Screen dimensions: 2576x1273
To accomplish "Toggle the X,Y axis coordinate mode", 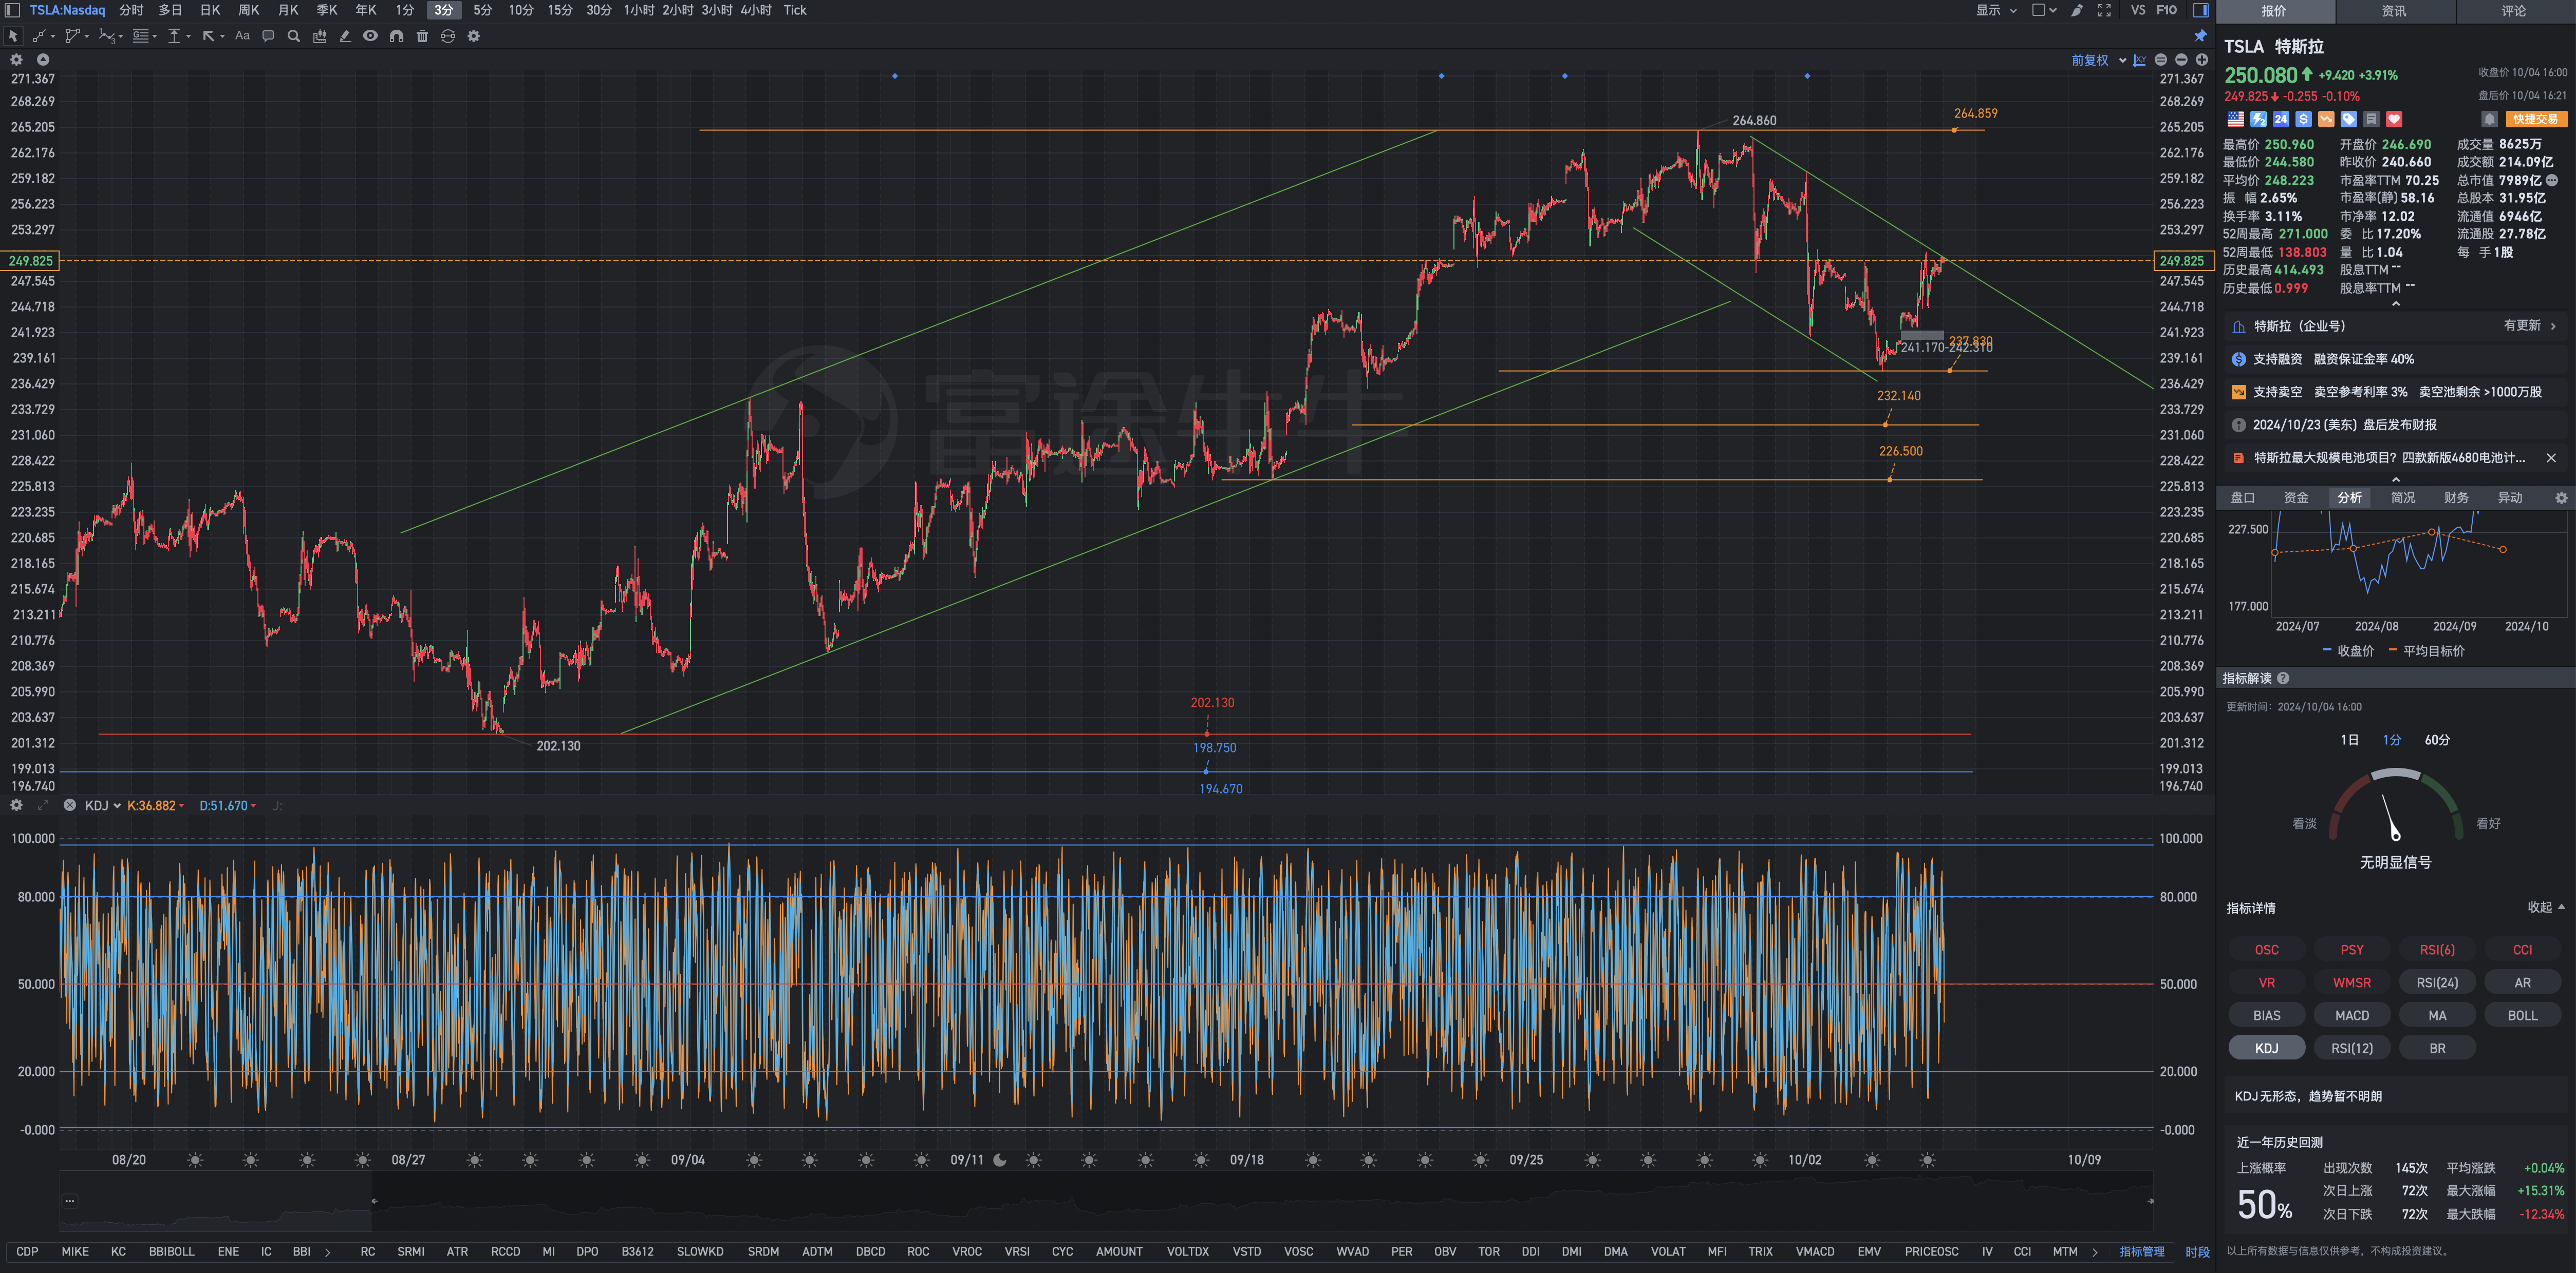I will tap(2139, 60).
